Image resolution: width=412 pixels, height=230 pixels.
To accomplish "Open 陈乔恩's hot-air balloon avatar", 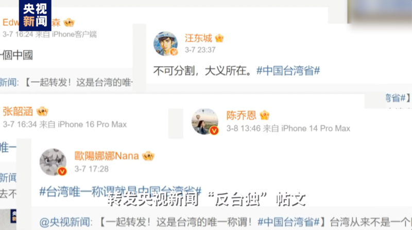I will pos(205,122).
